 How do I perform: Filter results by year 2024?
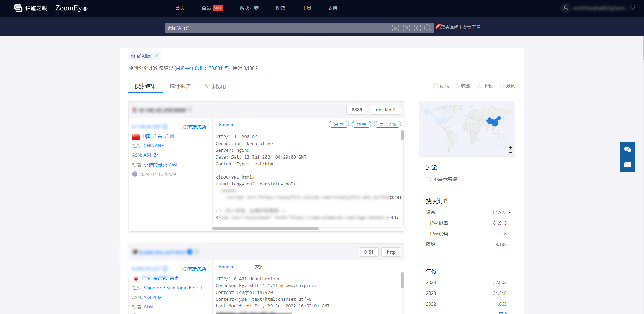[x=431, y=282]
